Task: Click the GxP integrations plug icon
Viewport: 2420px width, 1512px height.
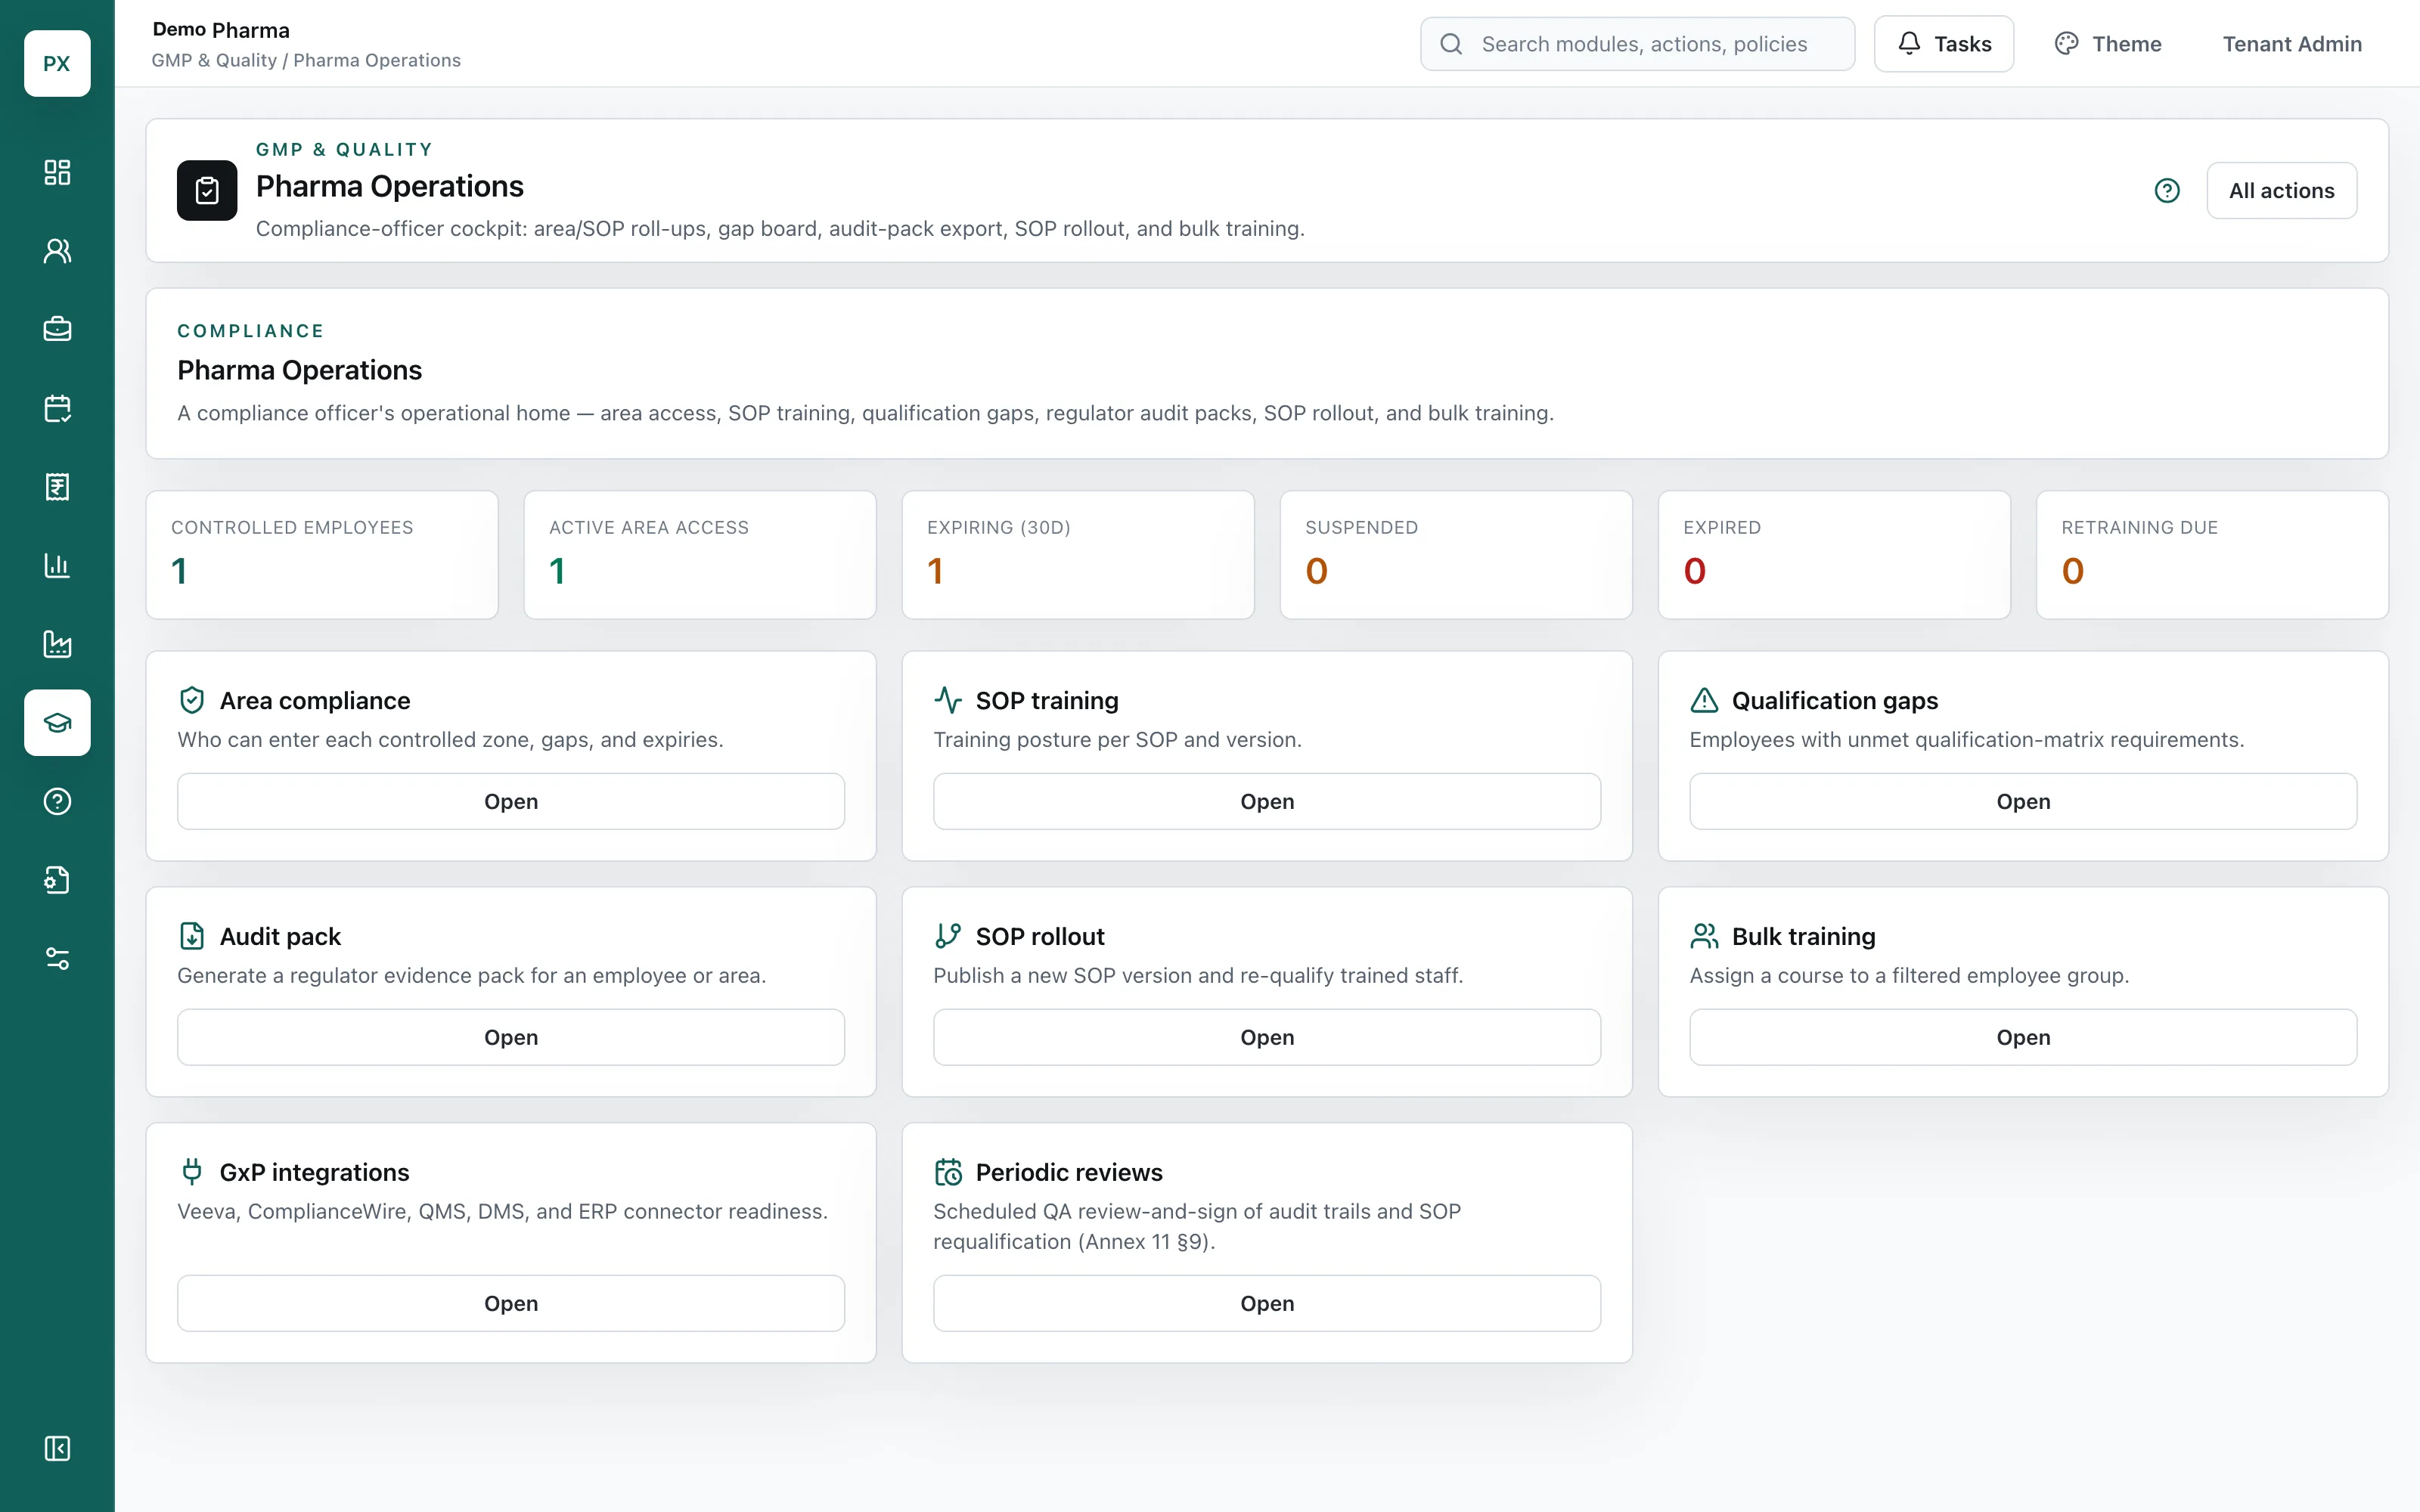Action: (x=192, y=1171)
